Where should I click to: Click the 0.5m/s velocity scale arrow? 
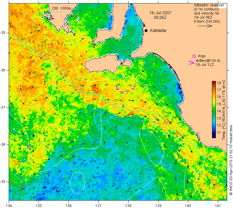point(205,26)
